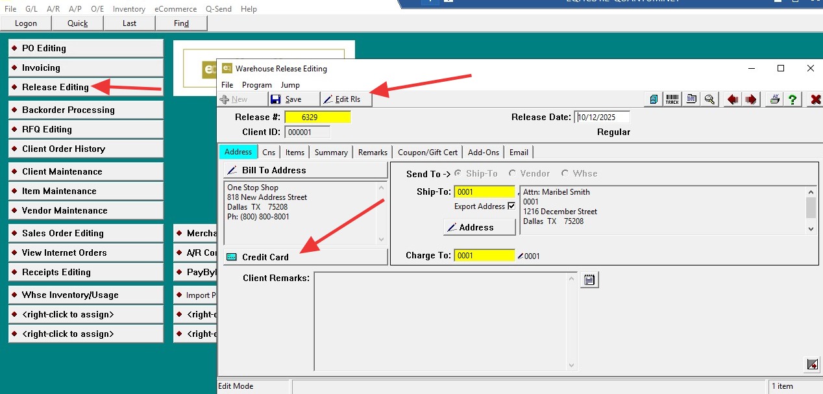Screen dimensions: 823x394
Task: Open the Items tab
Action: point(295,152)
